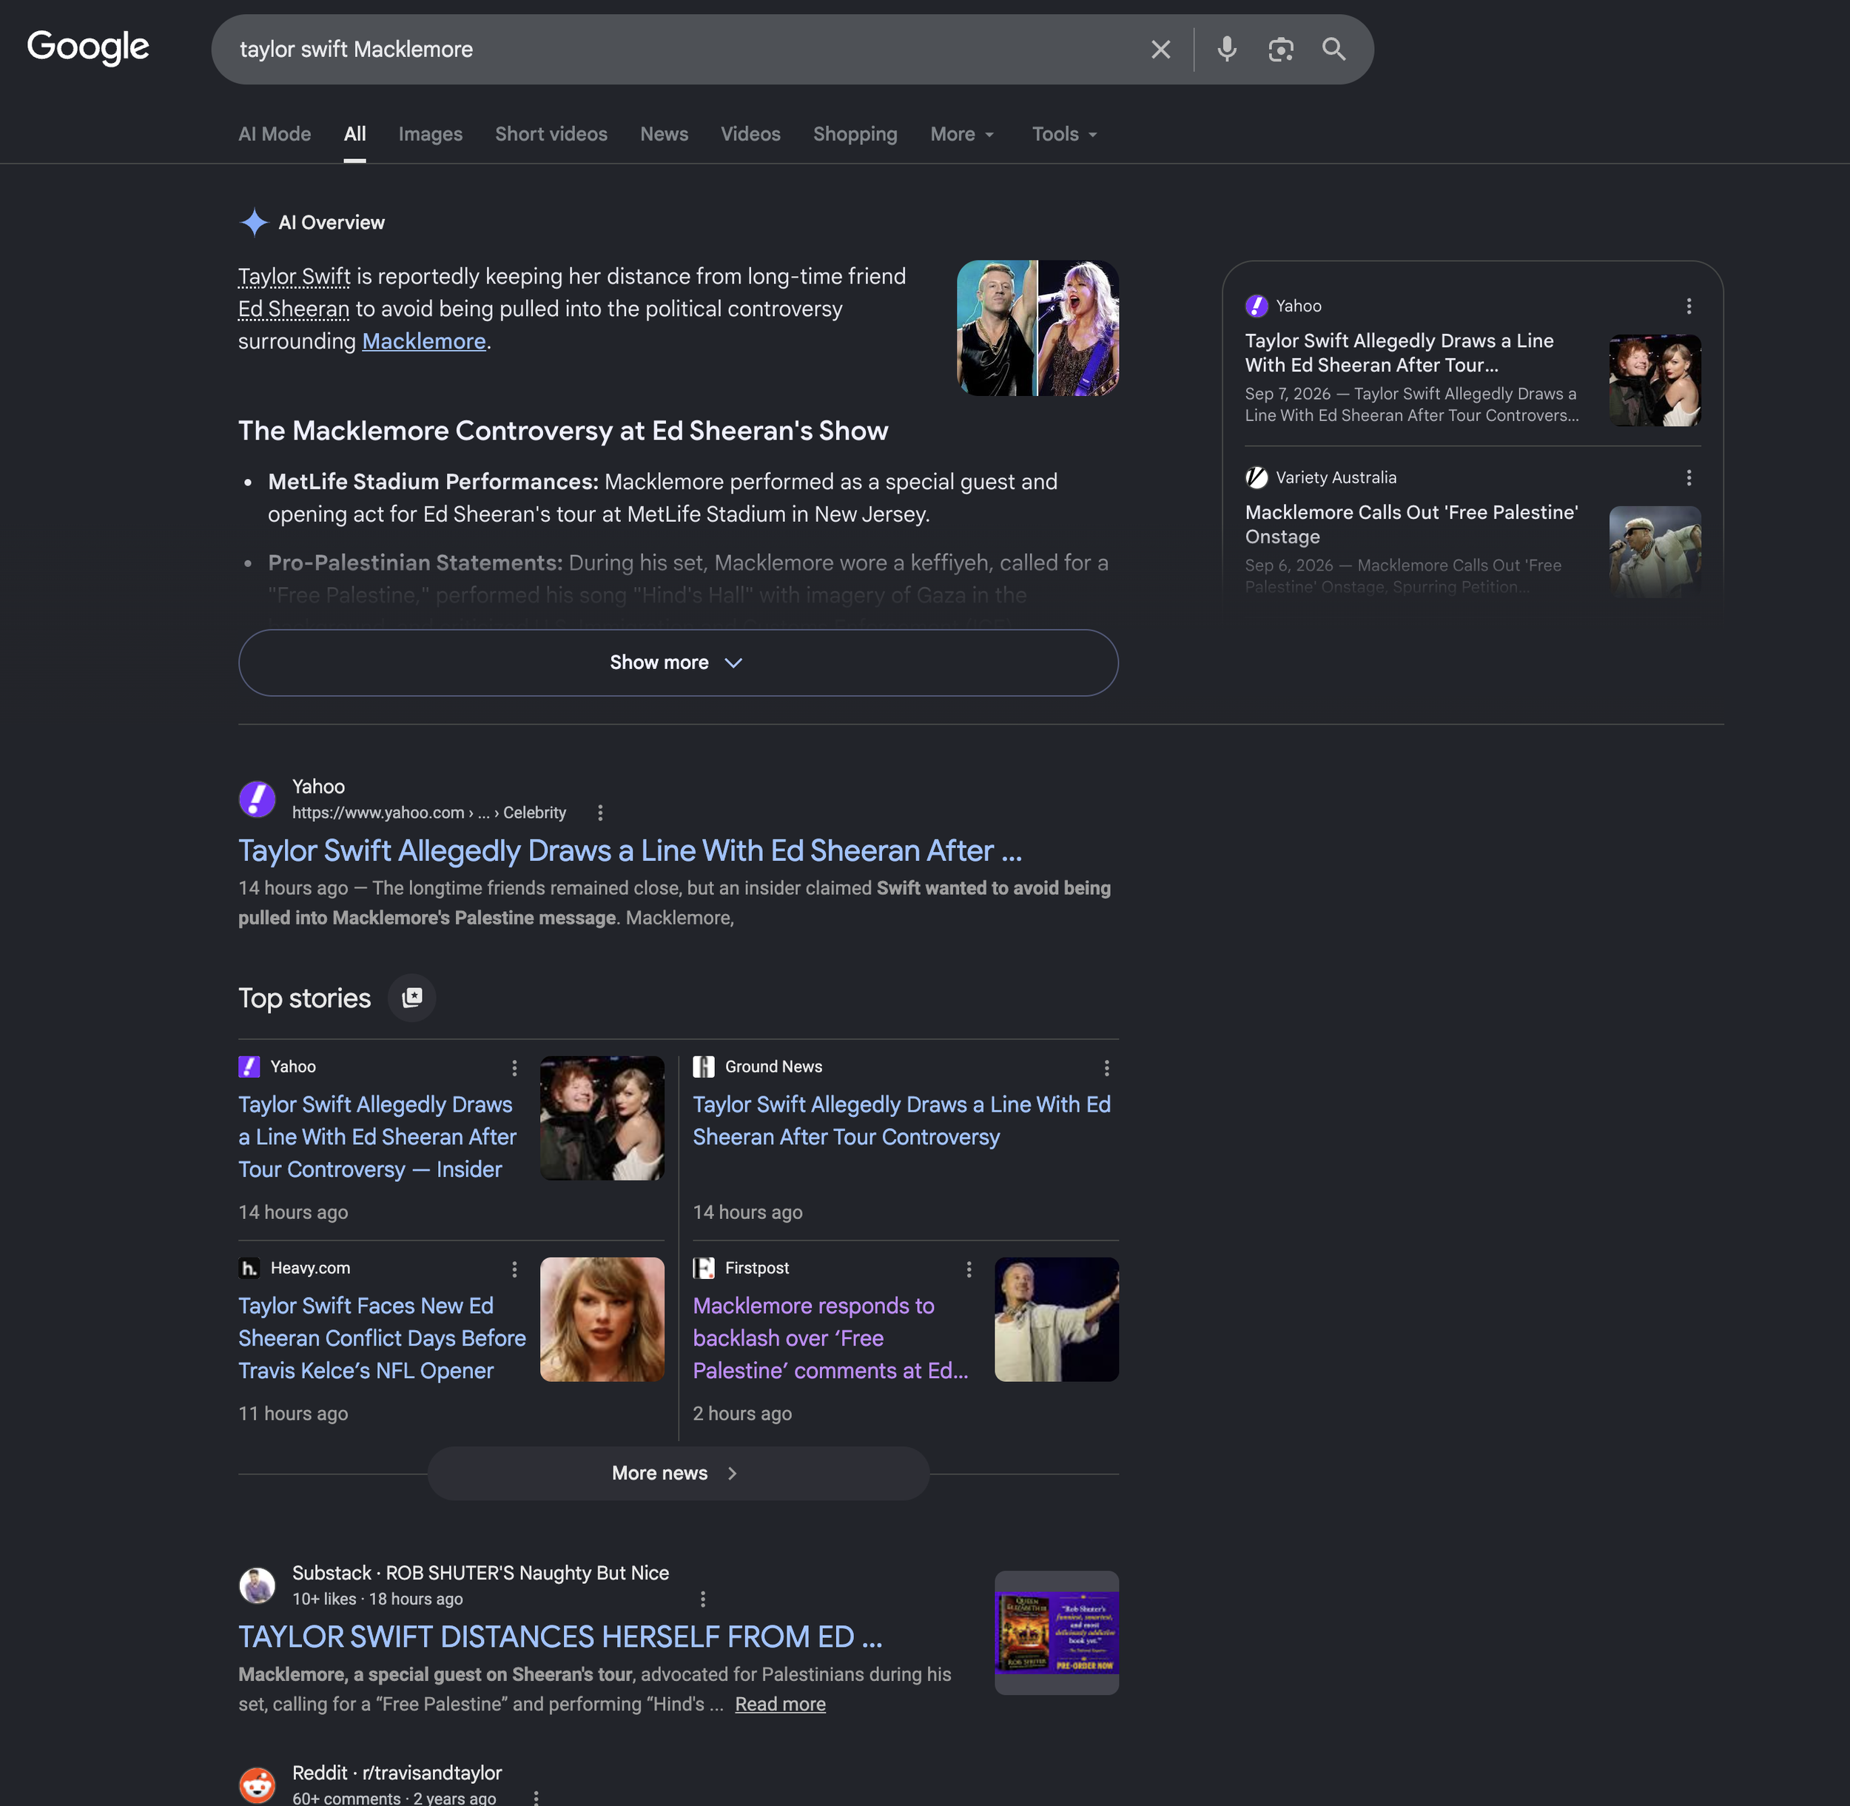This screenshot has height=1806, width=1850.
Task: Open Yahoo sidebar card headline
Action: tap(1399, 353)
